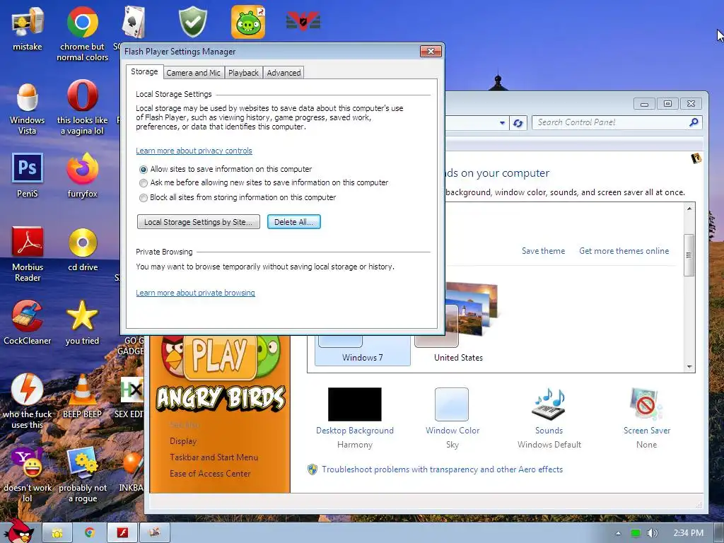The image size is (724, 543).
Task: Select the Photoshop Ps desktop icon
Action: click(x=28, y=168)
